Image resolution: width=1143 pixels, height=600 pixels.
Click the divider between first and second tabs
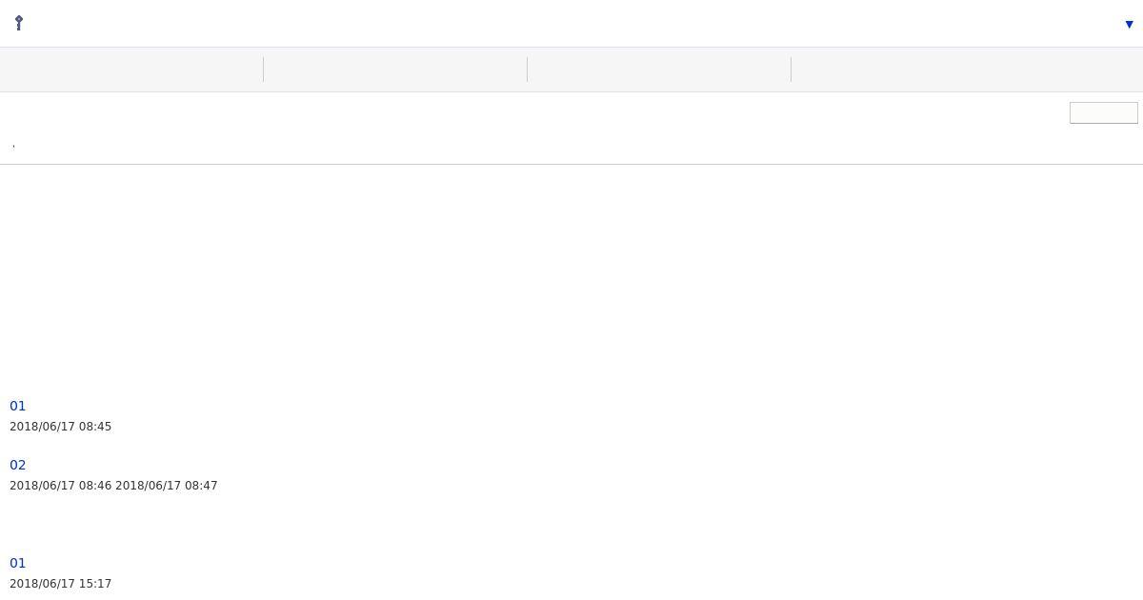pos(263,70)
